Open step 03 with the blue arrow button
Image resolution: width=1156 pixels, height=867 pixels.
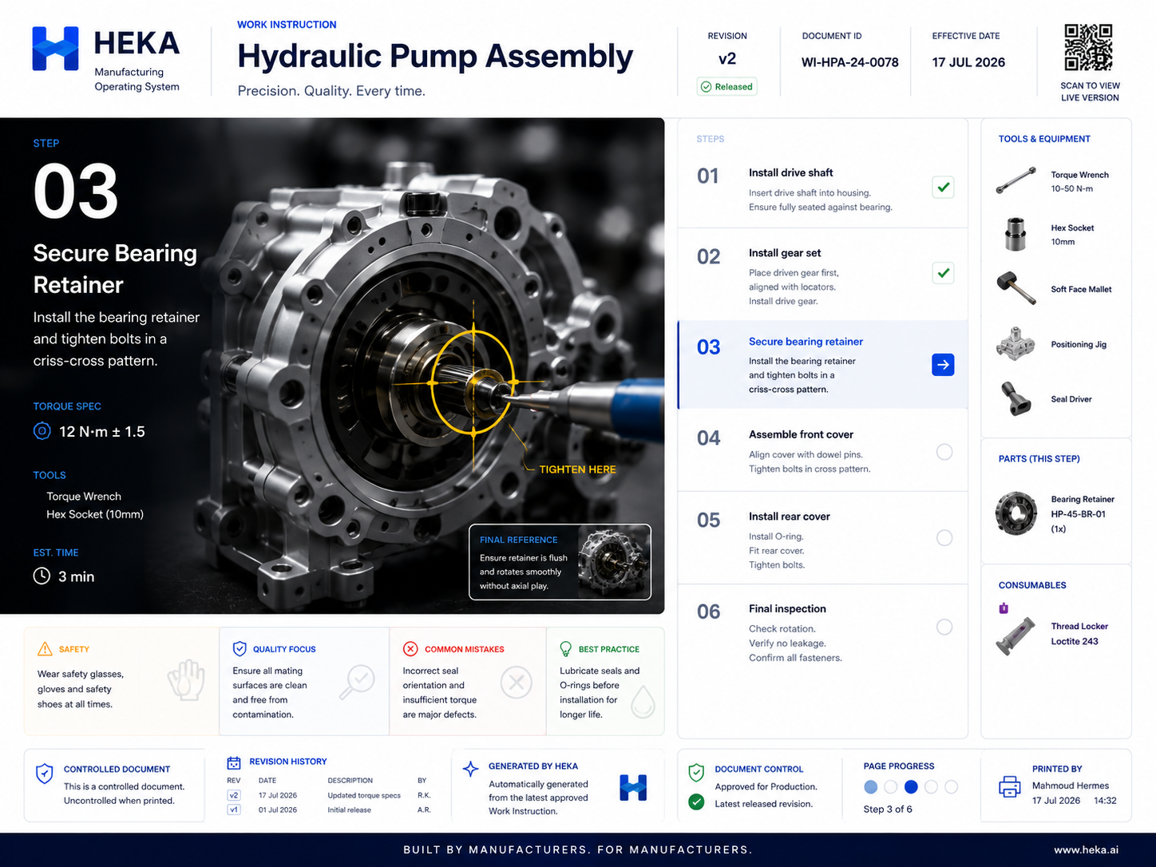pyautogui.click(x=943, y=365)
